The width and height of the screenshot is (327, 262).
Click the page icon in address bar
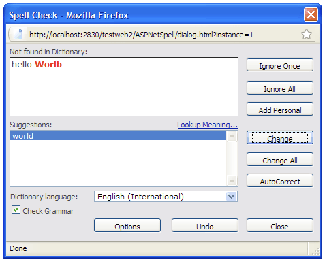(x=18, y=34)
